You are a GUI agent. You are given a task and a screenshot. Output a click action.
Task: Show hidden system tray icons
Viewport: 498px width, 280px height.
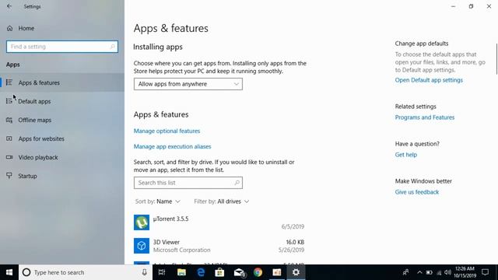(x=419, y=272)
